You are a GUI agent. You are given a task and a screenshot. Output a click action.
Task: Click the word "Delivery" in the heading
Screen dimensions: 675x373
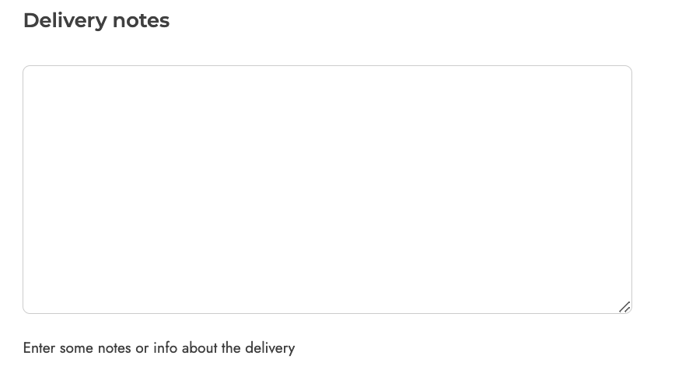65,21
